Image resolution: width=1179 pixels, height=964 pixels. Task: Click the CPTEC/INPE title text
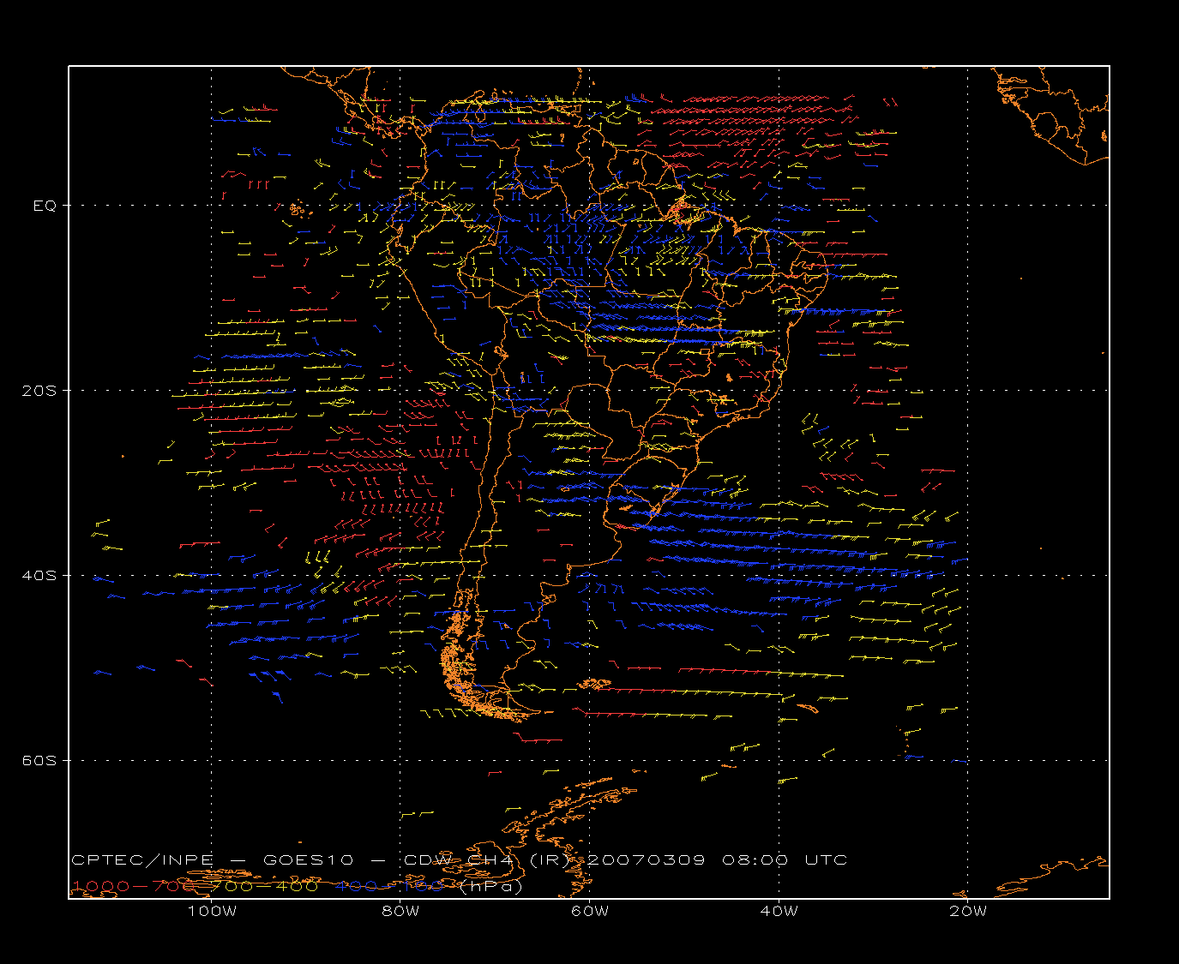click(x=142, y=860)
